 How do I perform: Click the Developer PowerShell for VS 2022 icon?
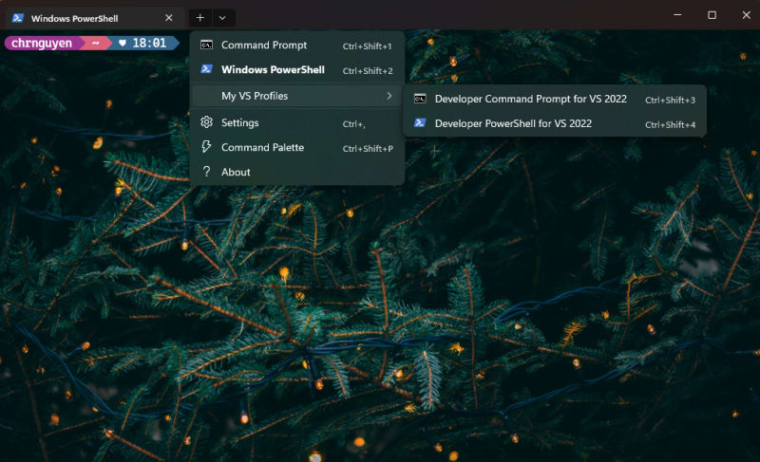coord(419,123)
